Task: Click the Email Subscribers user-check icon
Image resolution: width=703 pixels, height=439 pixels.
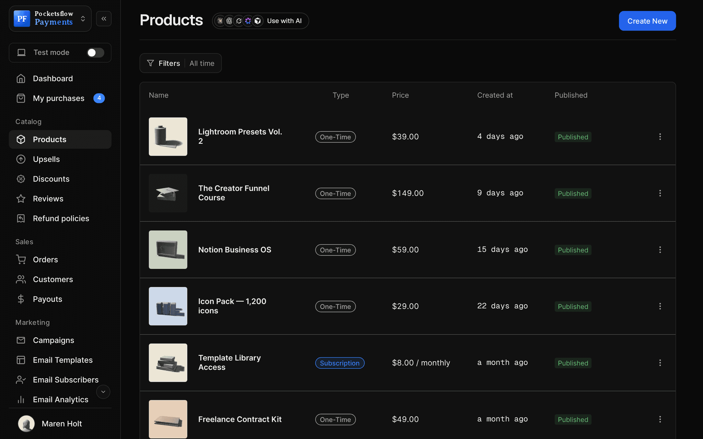Action: coord(21,380)
